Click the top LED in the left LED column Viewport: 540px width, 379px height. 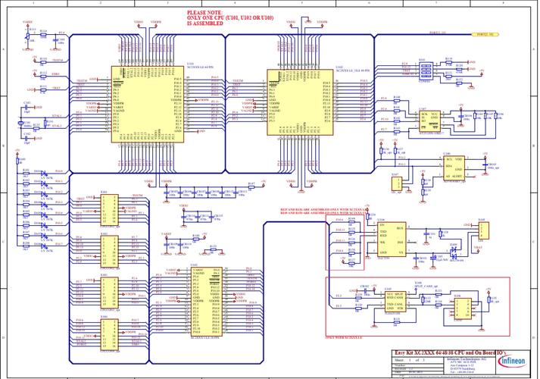click(43, 172)
